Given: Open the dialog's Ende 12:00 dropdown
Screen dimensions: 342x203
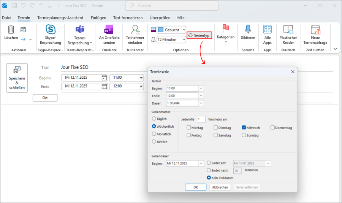Looking at the screenshot, I should click(201, 96).
